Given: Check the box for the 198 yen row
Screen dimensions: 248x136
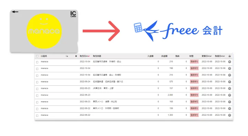Looking at the screenshot, I should click(37, 69).
